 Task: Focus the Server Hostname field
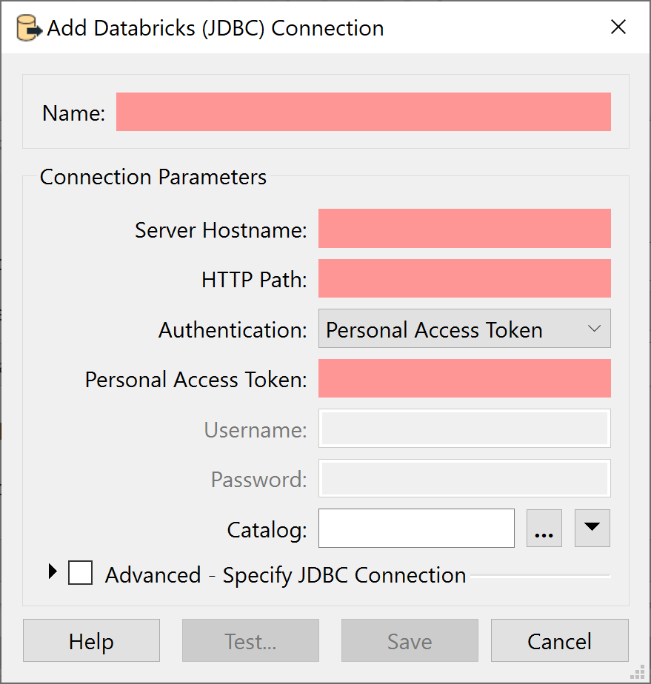tap(464, 229)
